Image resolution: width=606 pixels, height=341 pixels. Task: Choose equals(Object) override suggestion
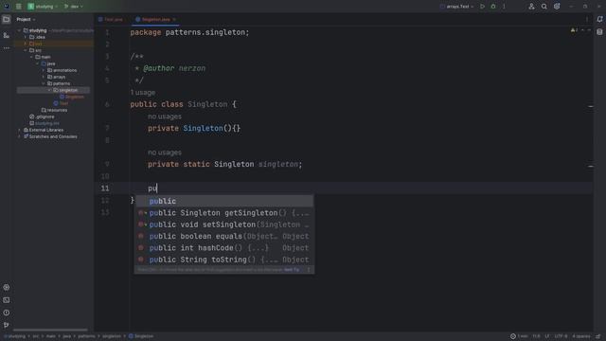coord(224,236)
